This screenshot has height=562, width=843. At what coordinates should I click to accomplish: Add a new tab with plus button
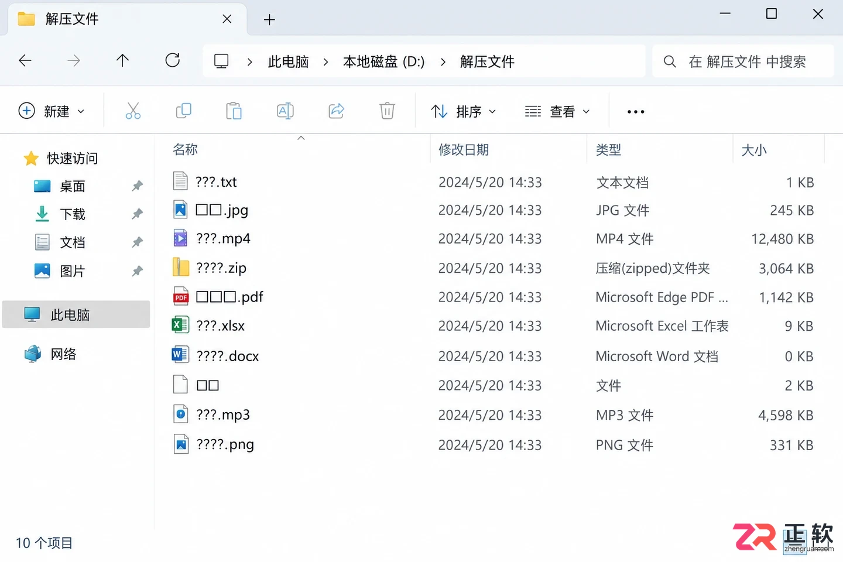(x=269, y=20)
